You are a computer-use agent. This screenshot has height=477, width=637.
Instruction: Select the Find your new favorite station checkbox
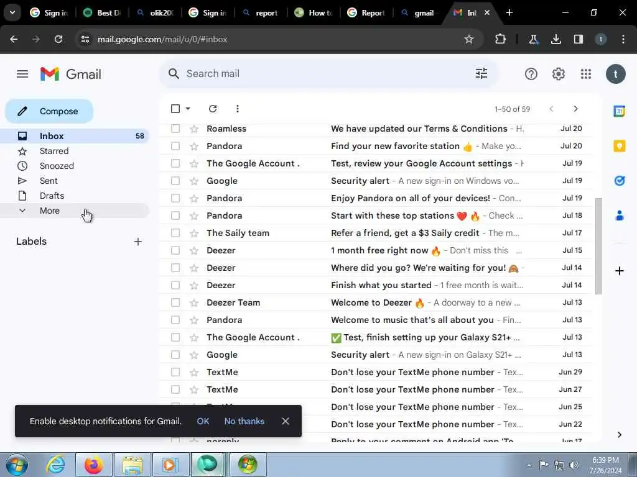[x=175, y=146]
